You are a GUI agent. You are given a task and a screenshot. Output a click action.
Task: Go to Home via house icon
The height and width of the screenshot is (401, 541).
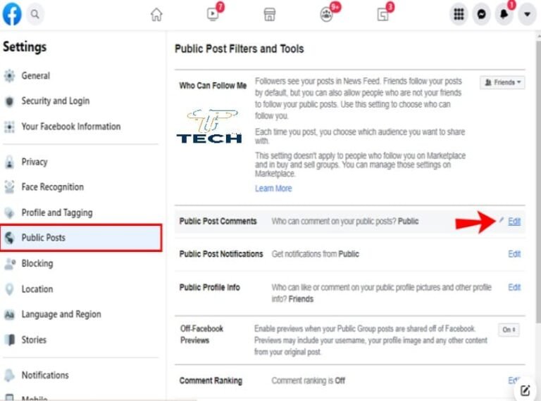[156, 15]
